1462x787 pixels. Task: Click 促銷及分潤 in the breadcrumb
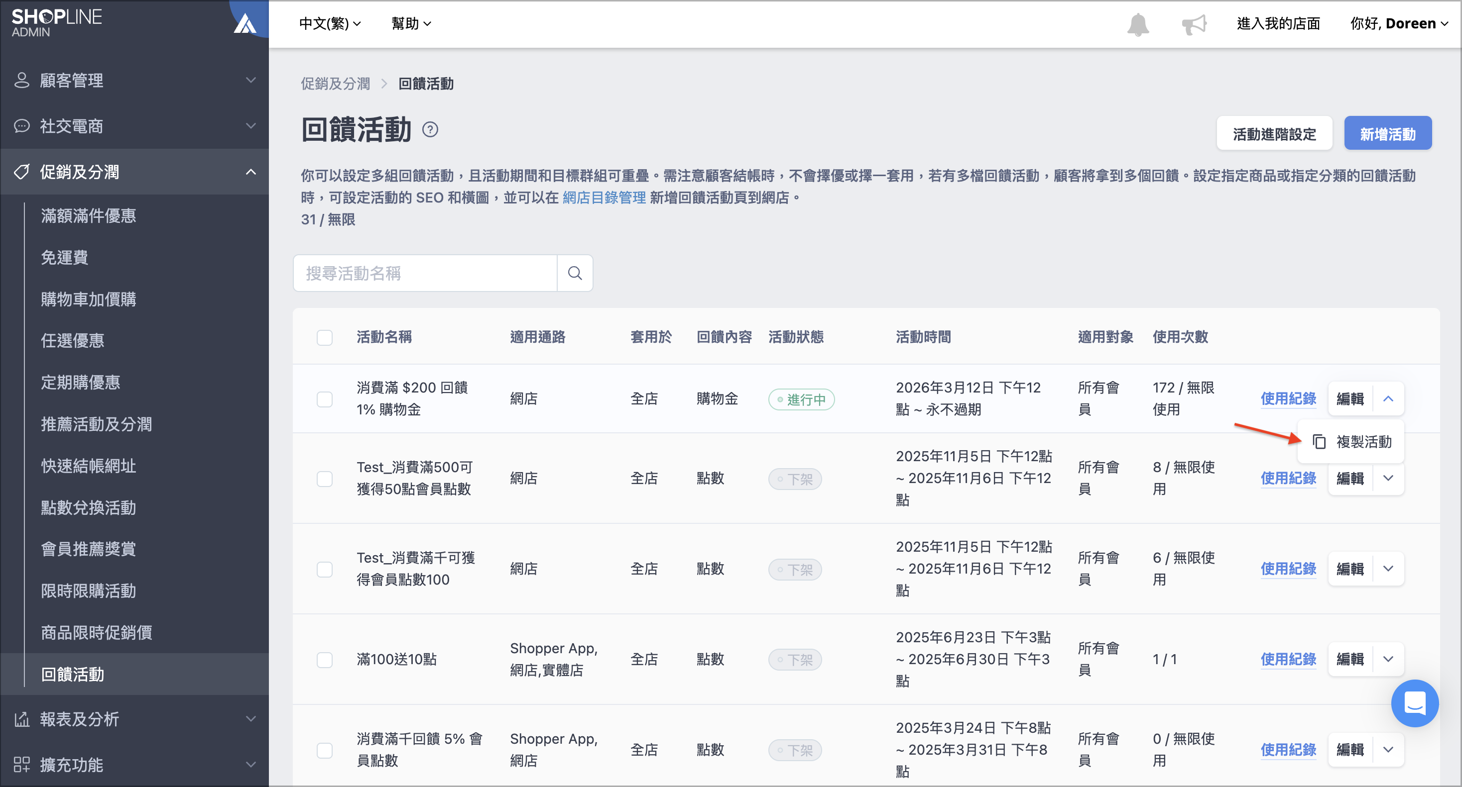coord(336,84)
